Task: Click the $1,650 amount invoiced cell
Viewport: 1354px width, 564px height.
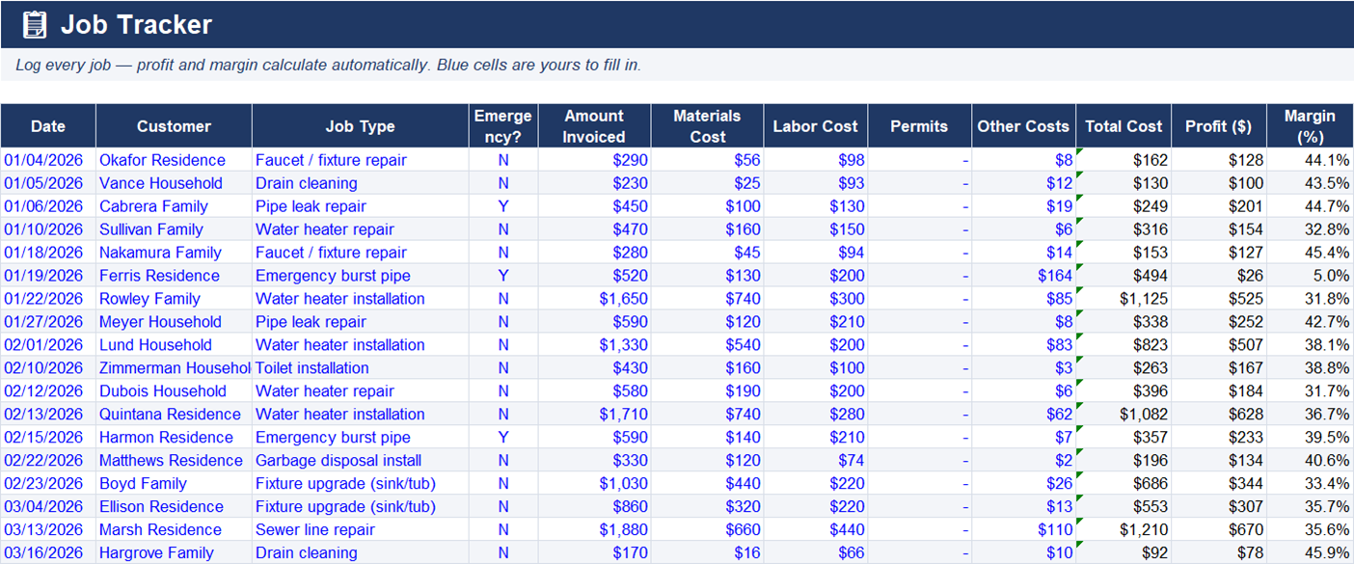Action: point(594,299)
